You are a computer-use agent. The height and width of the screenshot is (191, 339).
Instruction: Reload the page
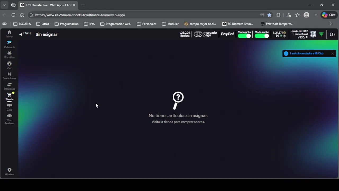[13, 15]
